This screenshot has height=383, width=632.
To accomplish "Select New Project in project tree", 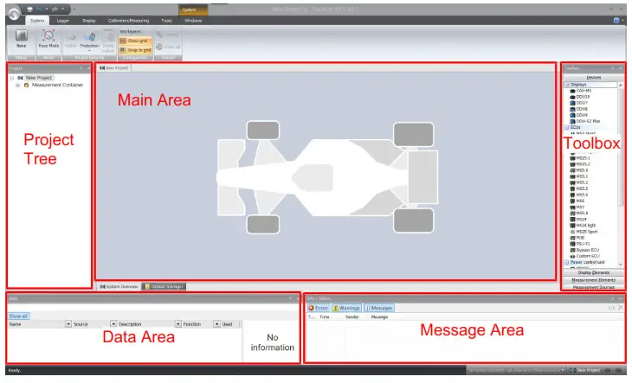I will (39, 78).
